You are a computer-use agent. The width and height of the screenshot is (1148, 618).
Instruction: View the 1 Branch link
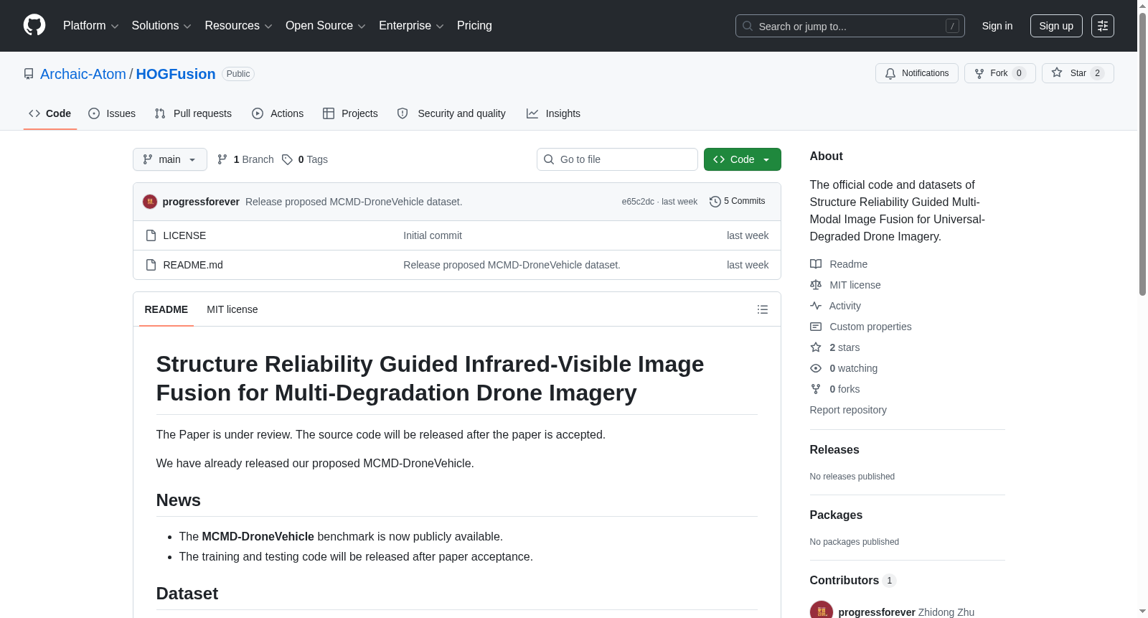tap(245, 159)
